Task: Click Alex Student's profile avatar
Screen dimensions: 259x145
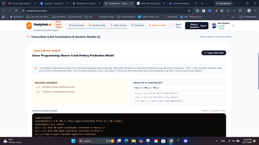Action: pyautogui.click(x=214, y=26)
